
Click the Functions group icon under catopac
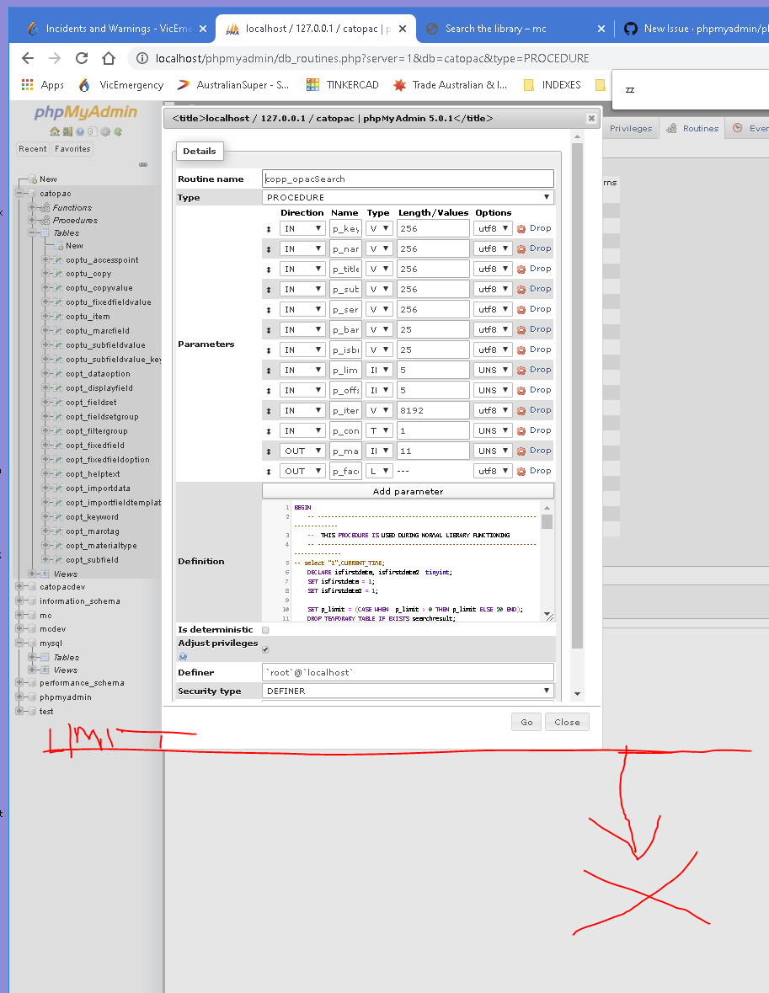pos(45,208)
